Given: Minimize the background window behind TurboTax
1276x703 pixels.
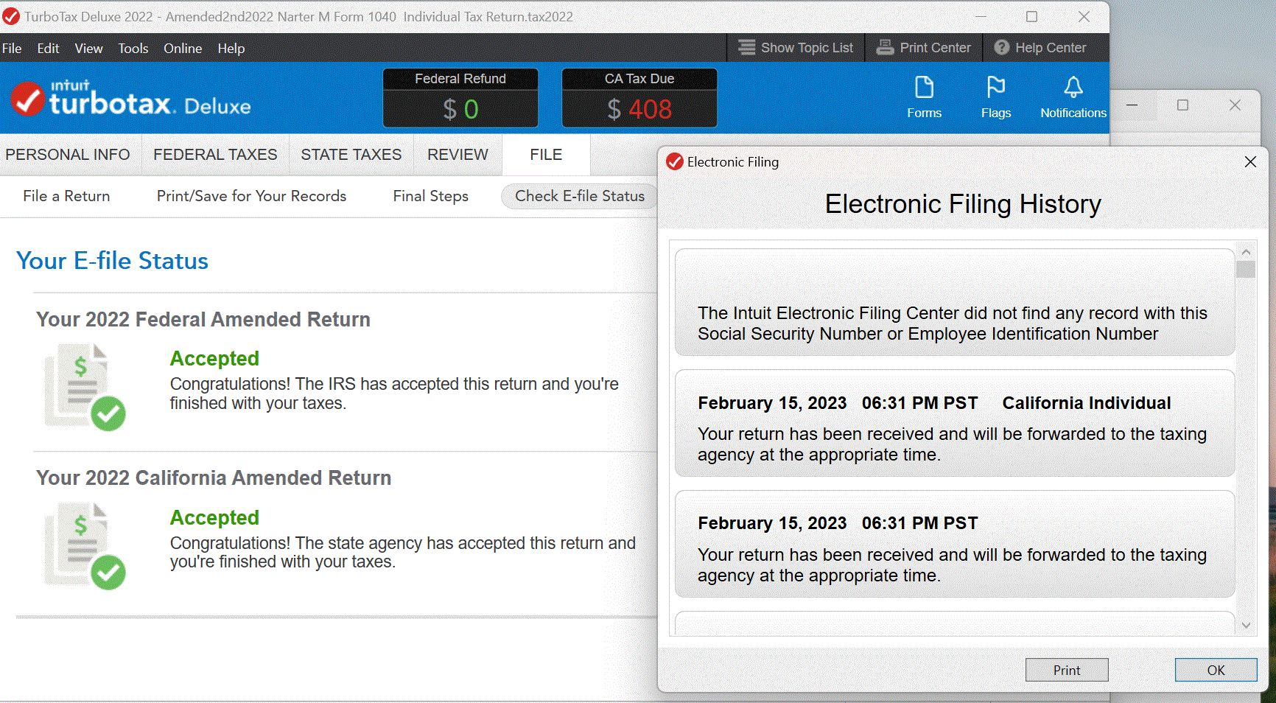Looking at the screenshot, I should [1132, 105].
